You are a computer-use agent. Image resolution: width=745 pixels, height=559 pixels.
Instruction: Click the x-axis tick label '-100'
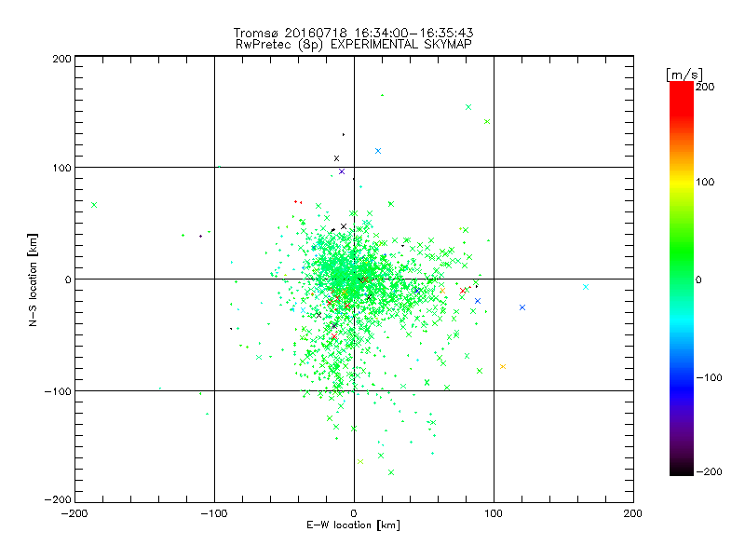pyautogui.click(x=214, y=513)
